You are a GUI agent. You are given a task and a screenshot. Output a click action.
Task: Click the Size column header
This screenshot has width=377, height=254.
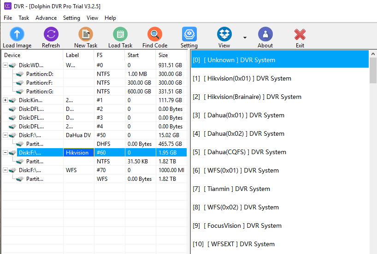[171, 55]
